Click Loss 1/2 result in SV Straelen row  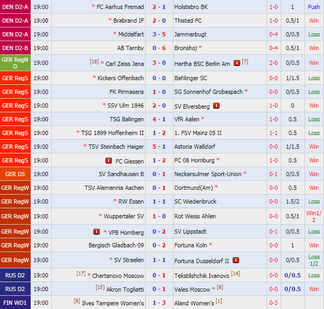coord(314,260)
